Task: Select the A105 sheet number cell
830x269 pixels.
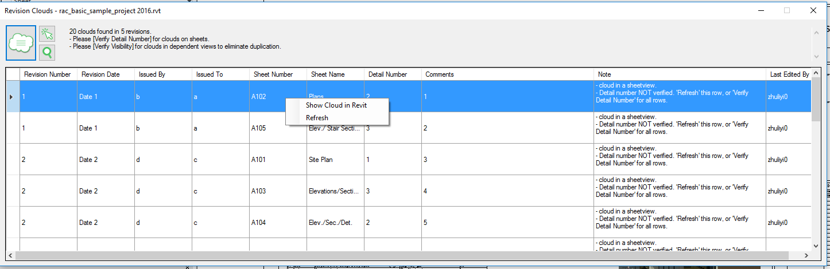Action: [278, 128]
